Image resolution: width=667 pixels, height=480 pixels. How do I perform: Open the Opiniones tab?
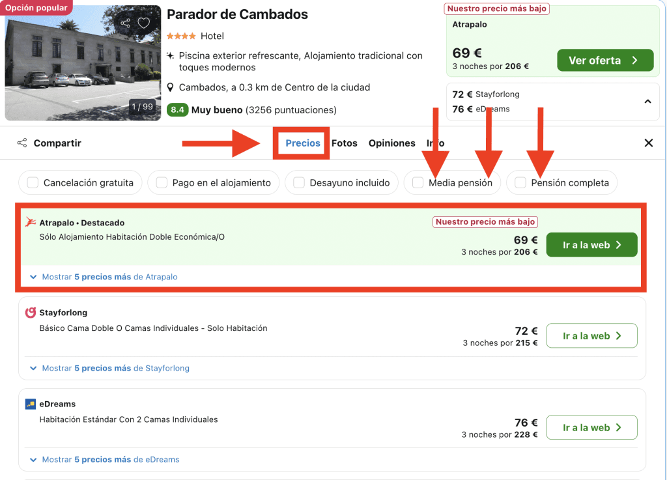391,143
